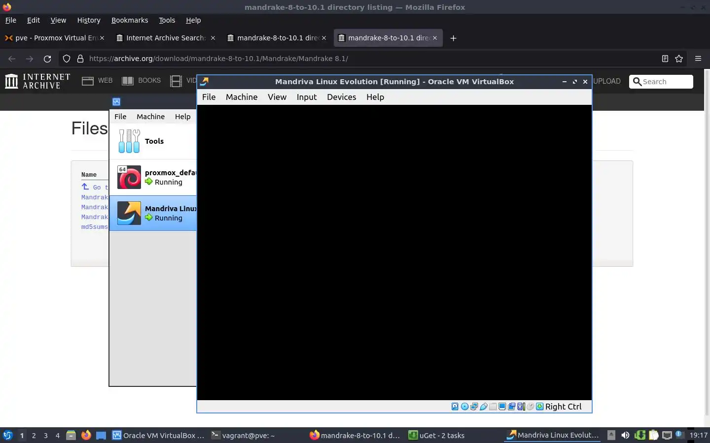710x443 pixels.
Task: Open the Help menu in VirtualBox Manager
Action: tap(182, 117)
